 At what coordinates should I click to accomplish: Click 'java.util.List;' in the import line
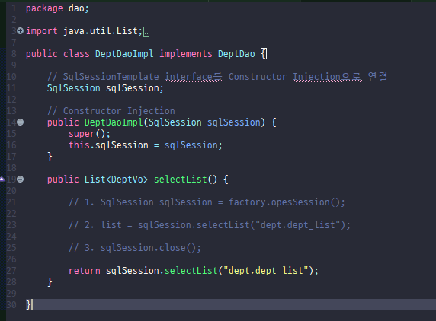click(103, 30)
